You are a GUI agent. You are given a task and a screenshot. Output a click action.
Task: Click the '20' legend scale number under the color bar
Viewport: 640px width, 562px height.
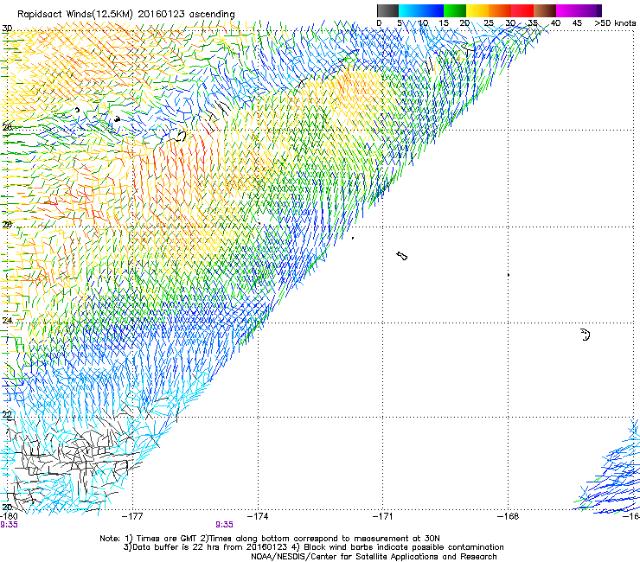(464, 23)
